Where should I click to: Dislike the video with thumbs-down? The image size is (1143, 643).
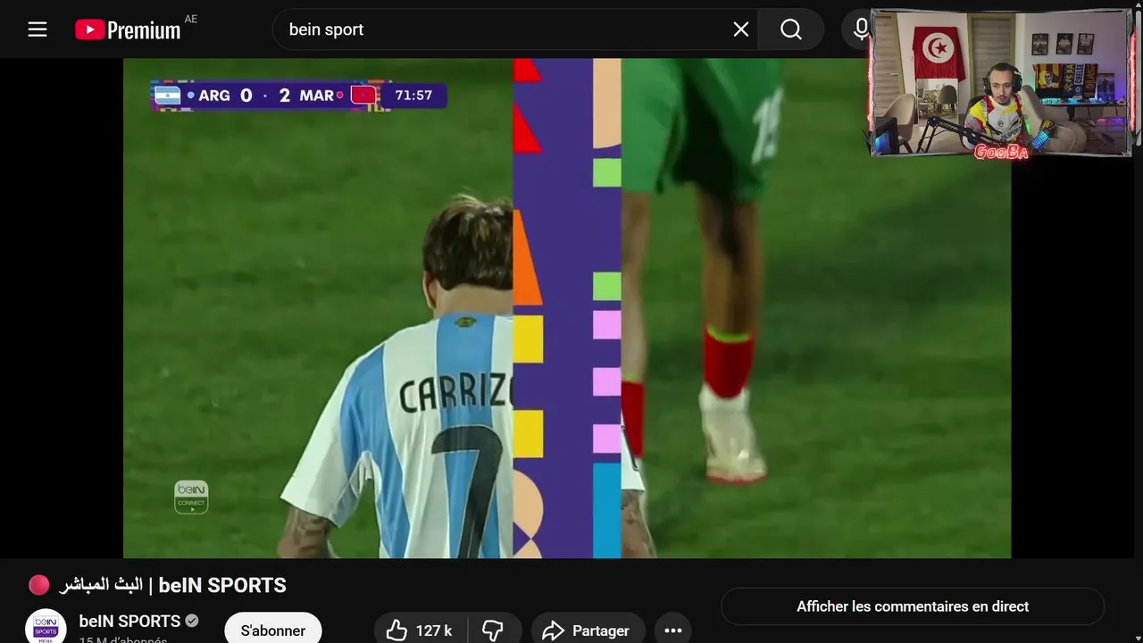tap(493, 630)
